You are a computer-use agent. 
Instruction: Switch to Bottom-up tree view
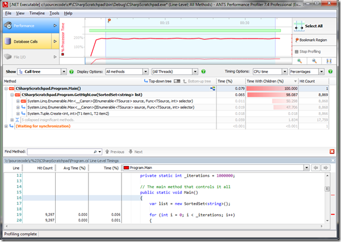point(197,81)
